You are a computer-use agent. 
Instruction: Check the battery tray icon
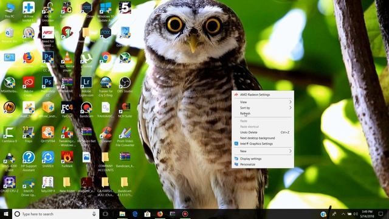tap(349, 214)
